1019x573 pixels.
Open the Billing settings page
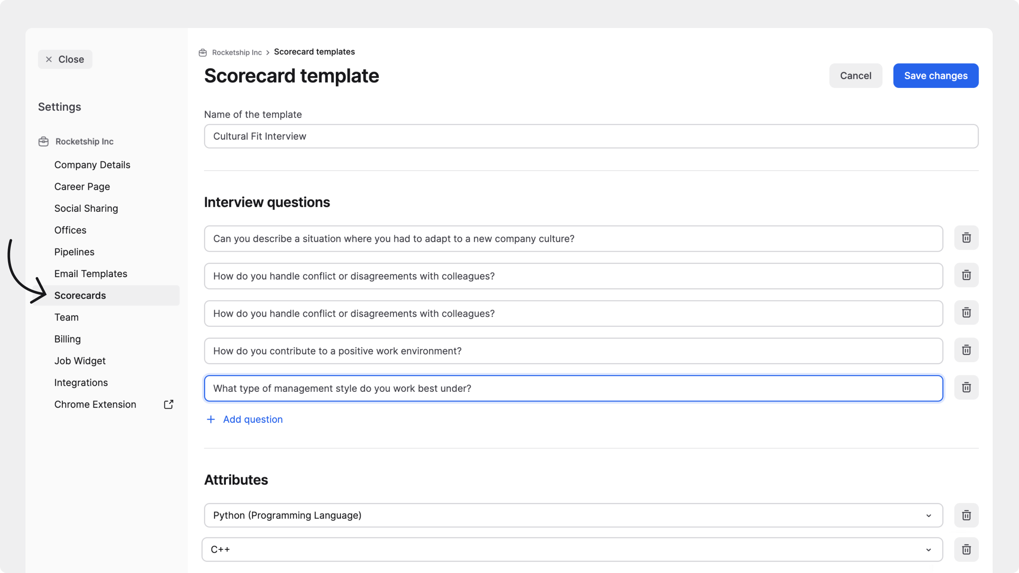(x=68, y=339)
